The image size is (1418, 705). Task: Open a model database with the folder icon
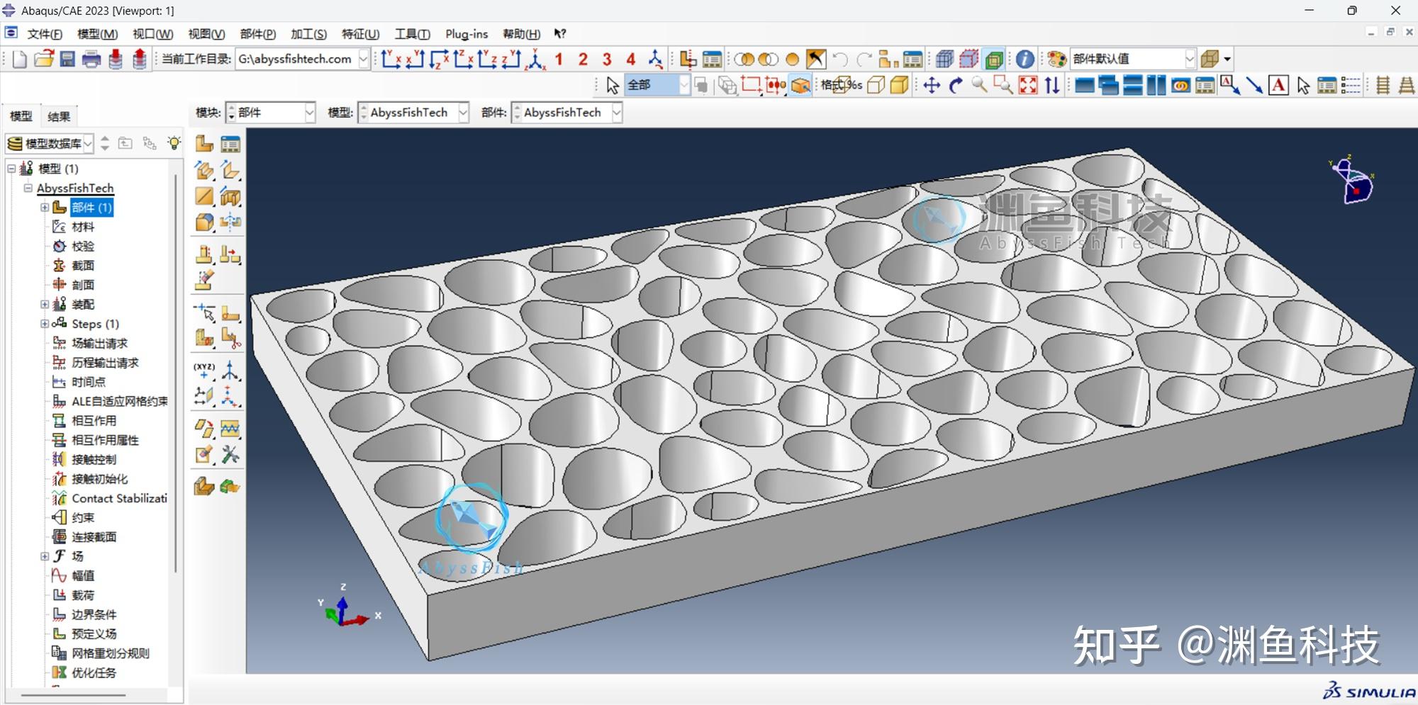pos(44,60)
